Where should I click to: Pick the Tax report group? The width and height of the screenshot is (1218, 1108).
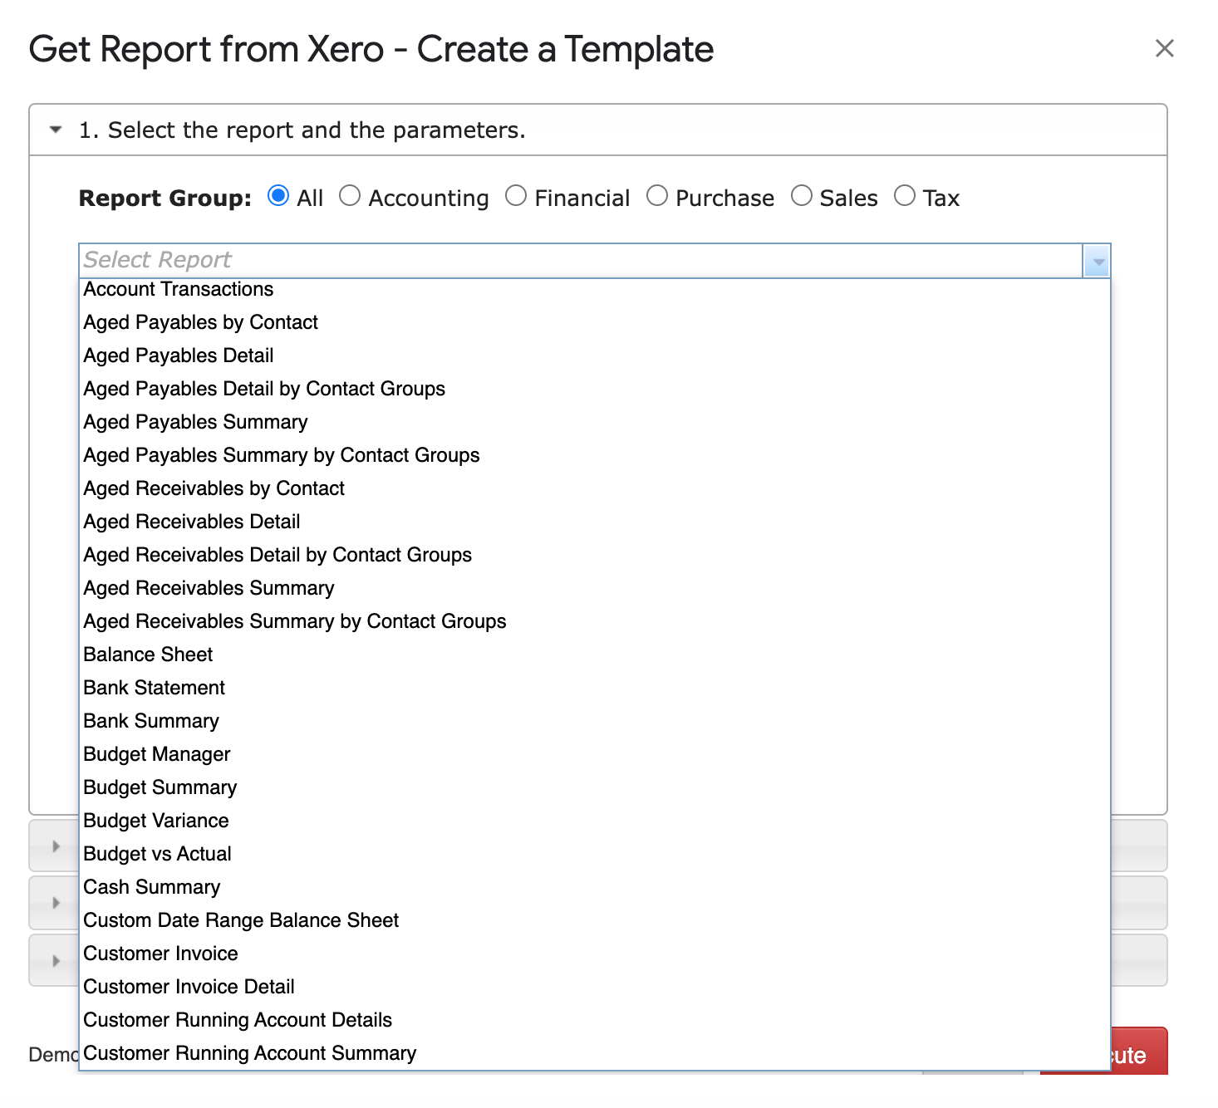tap(905, 196)
